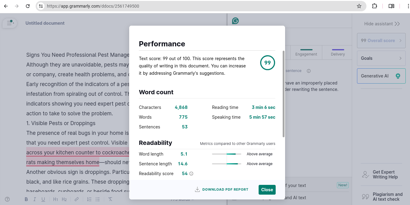The image size is (410, 205).
Task: Open the document side menu icon
Action: click(x=10, y=23)
